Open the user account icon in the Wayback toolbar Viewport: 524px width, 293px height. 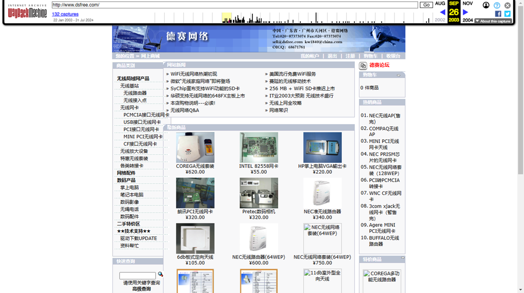pyautogui.click(x=486, y=5)
